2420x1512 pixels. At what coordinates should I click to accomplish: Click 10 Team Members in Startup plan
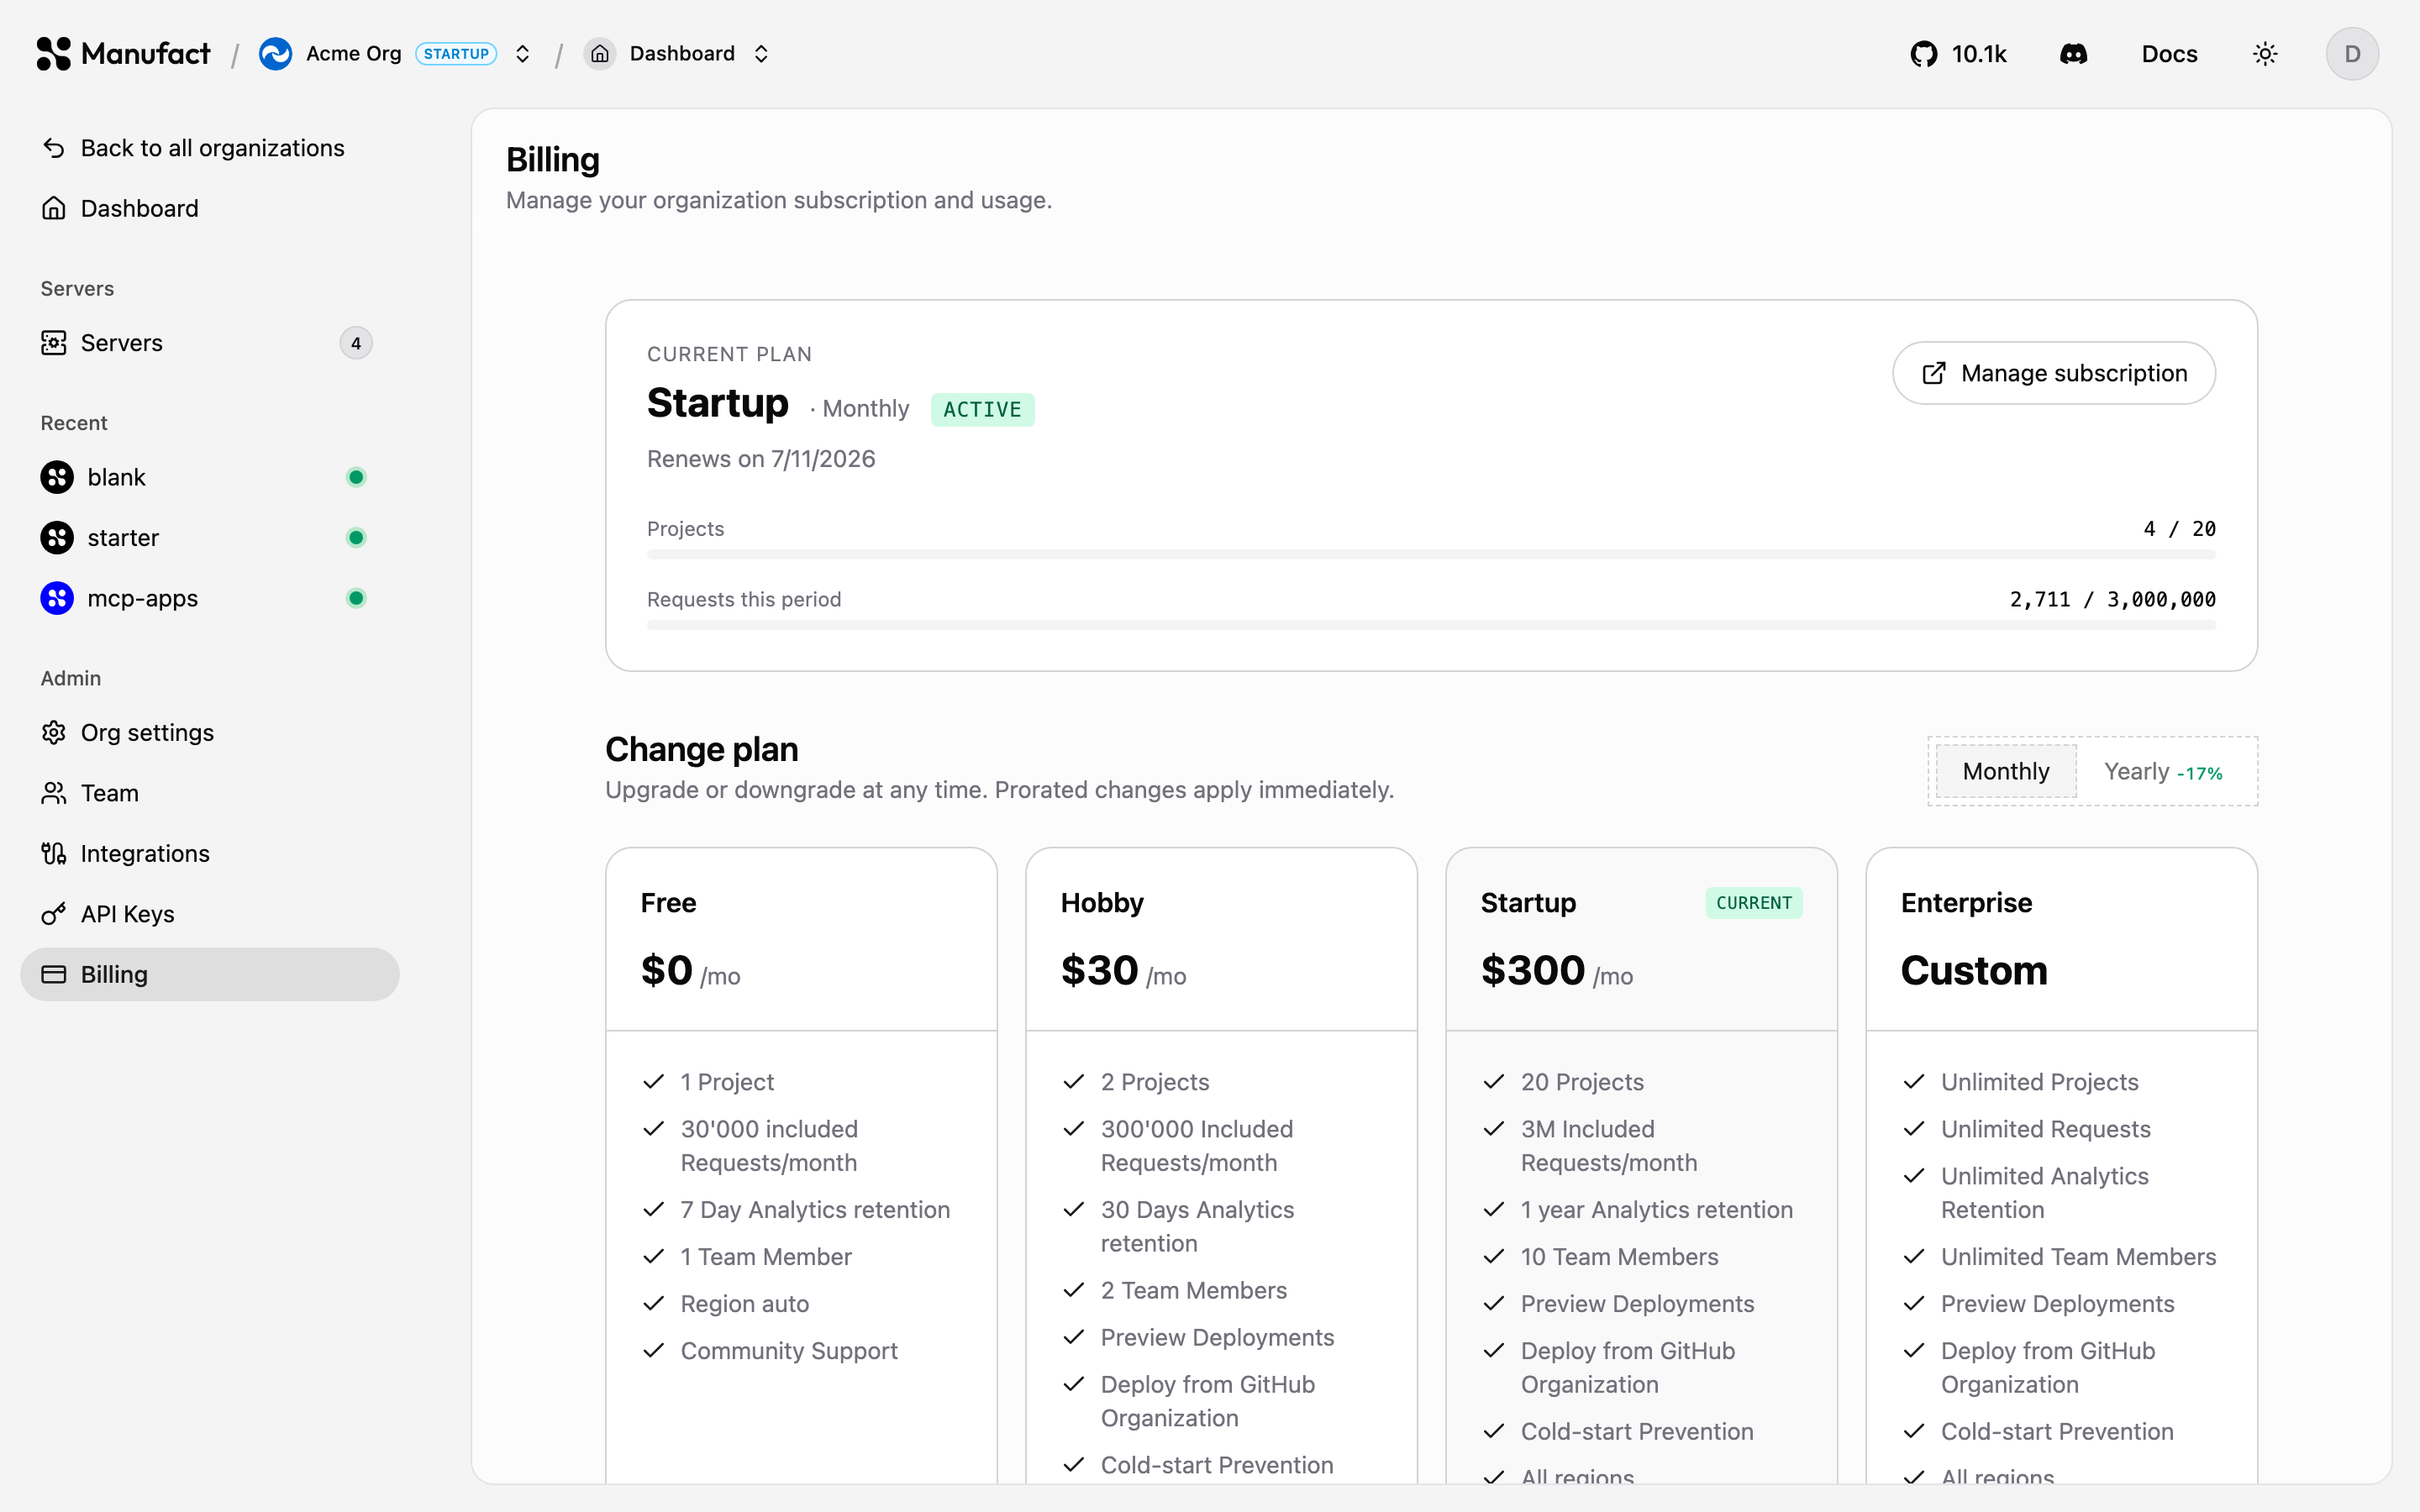point(1619,1257)
